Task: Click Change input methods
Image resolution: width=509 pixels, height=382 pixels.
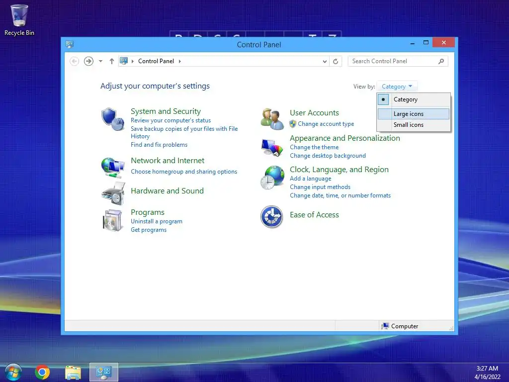Action: [x=320, y=187]
